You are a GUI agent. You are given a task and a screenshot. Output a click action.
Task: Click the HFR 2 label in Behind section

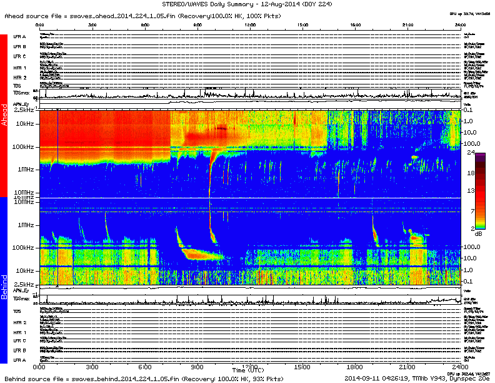pyautogui.click(x=19, y=323)
